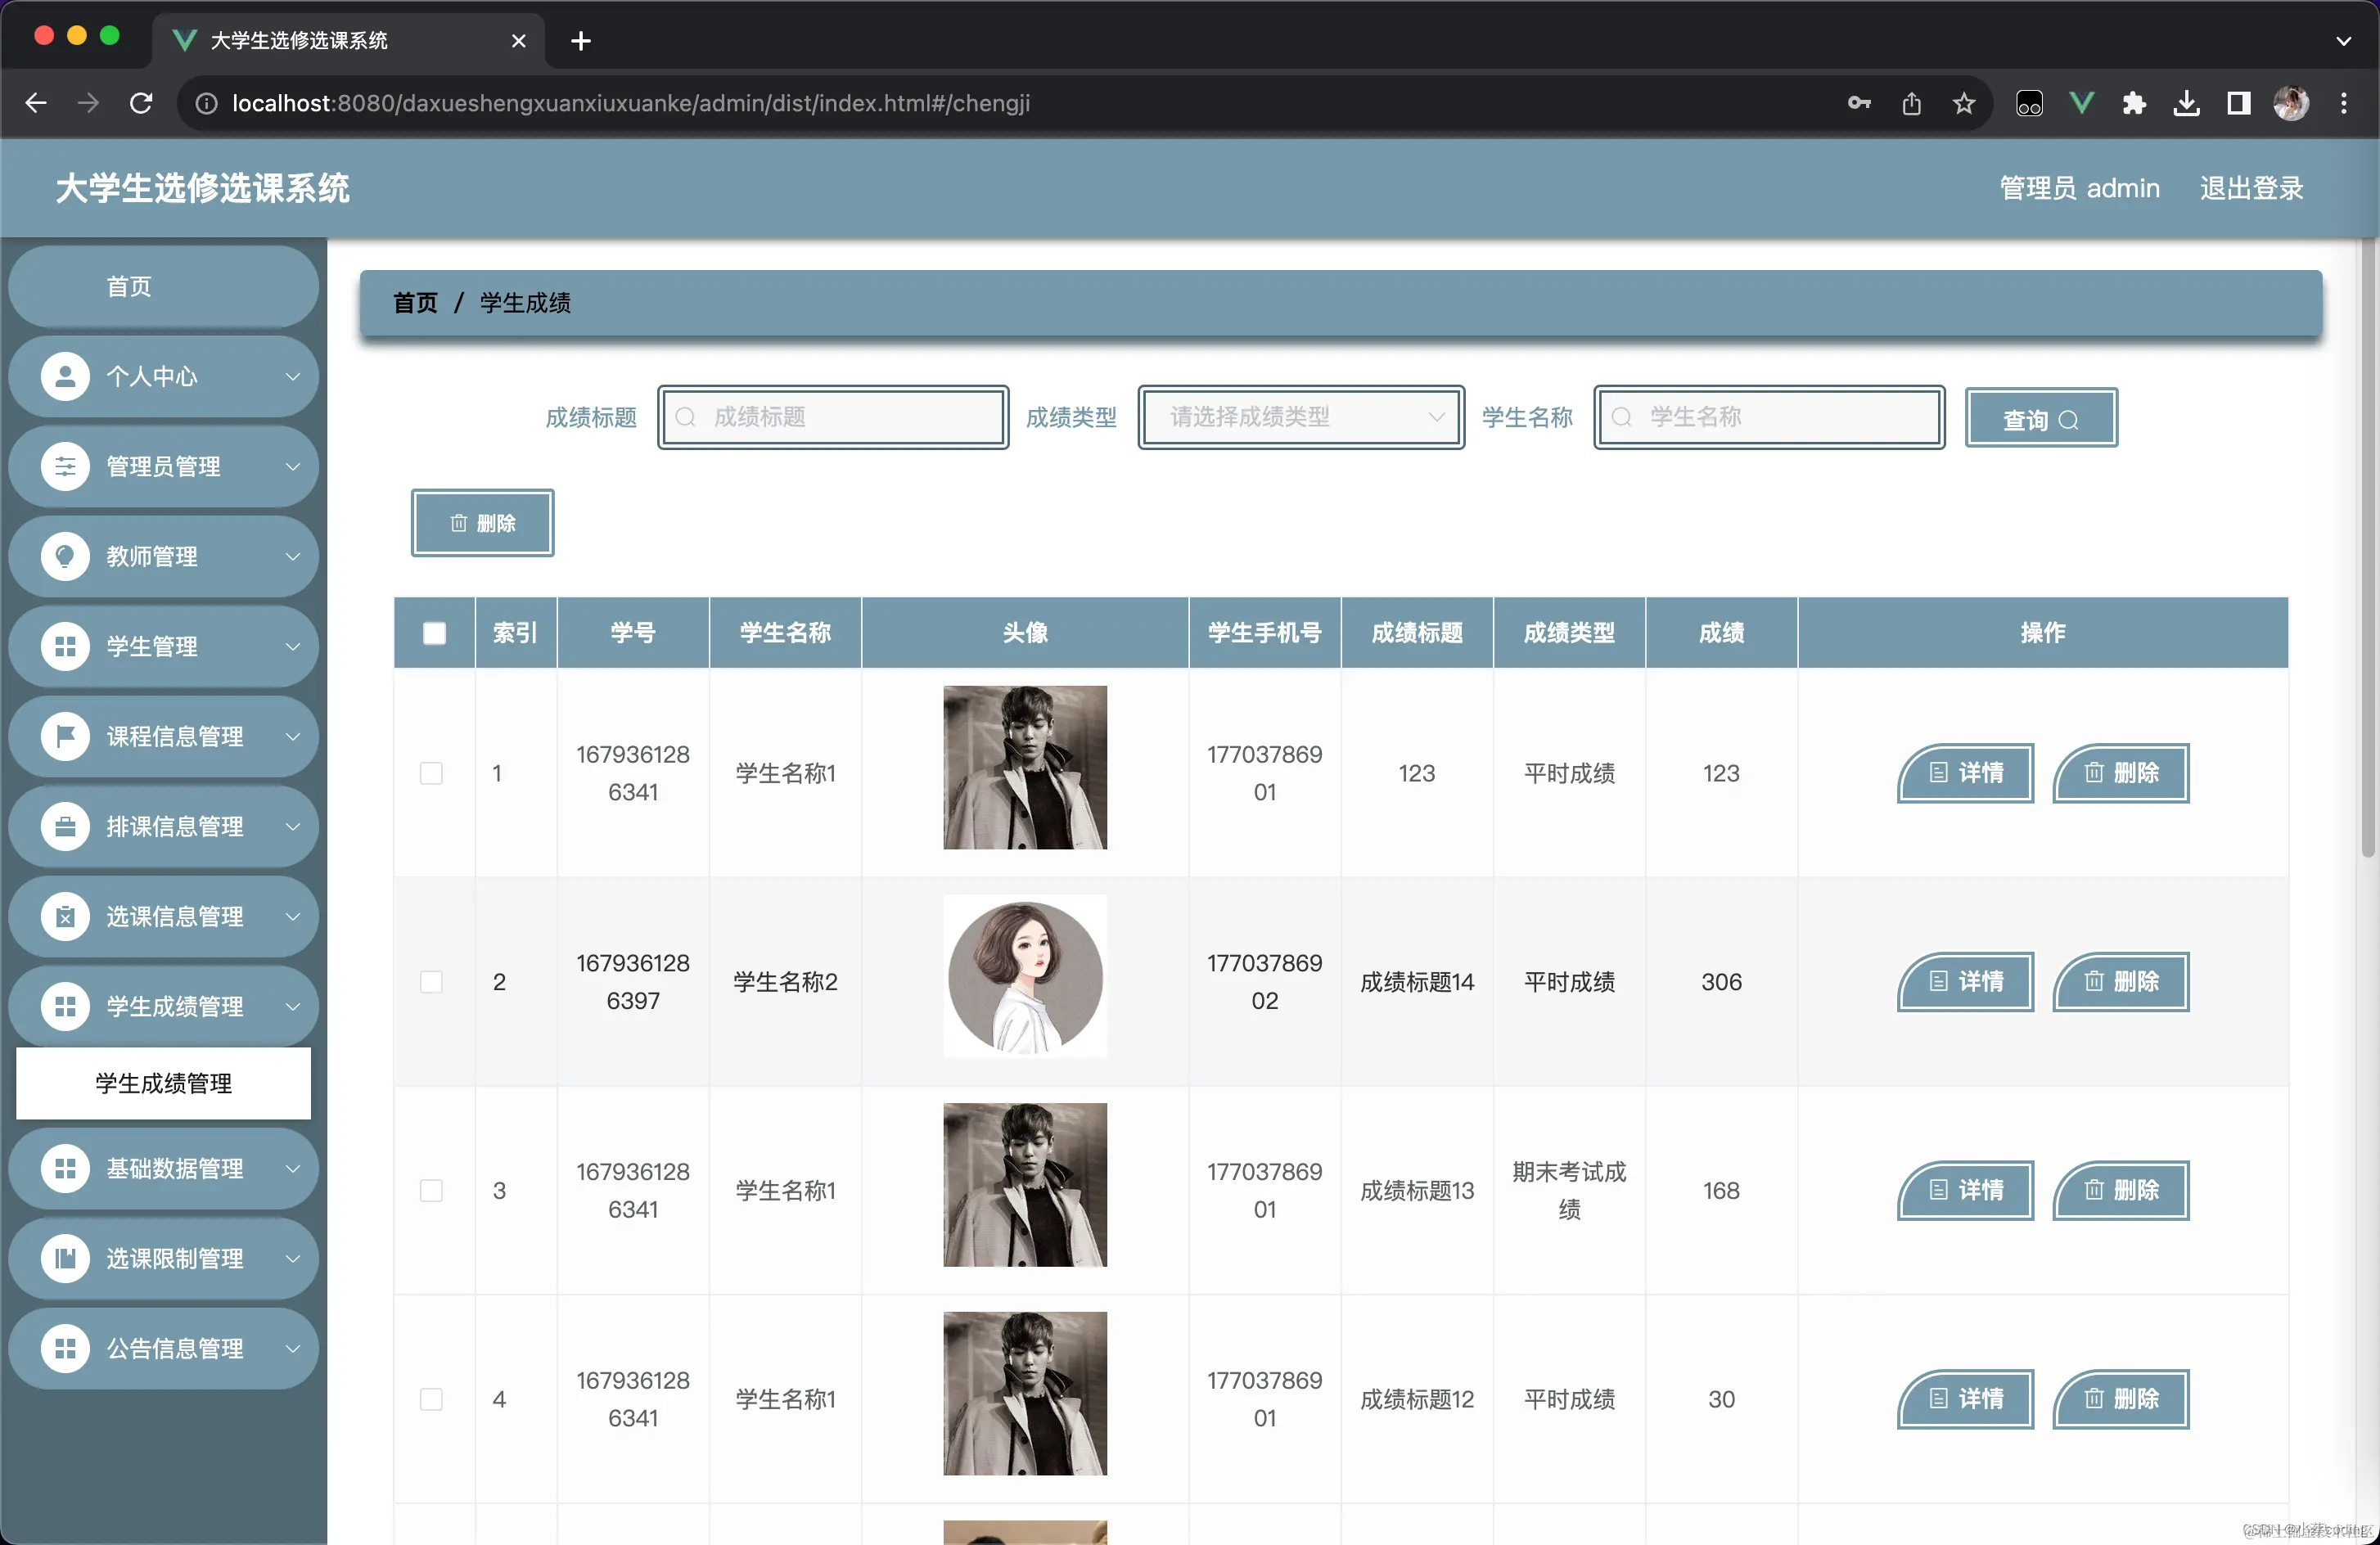Click the browser downloads icon
The width and height of the screenshot is (2380, 1545).
pyautogui.click(x=2186, y=103)
